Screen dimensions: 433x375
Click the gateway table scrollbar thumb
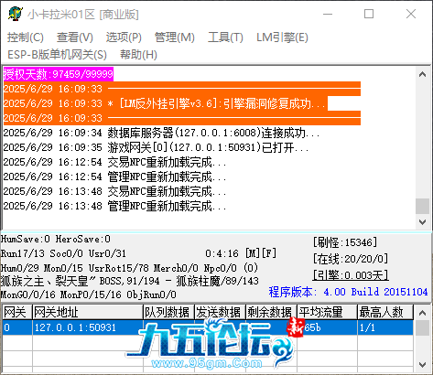pos(422,327)
